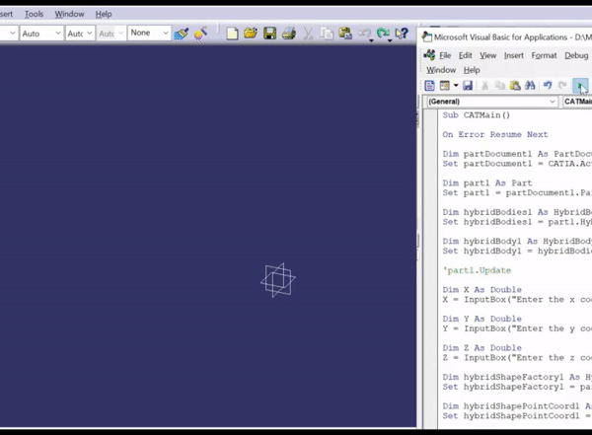This screenshot has height=435, width=592.
Task: Open the None dropdown in CATIA toolbar
Action: coord(149,33)
